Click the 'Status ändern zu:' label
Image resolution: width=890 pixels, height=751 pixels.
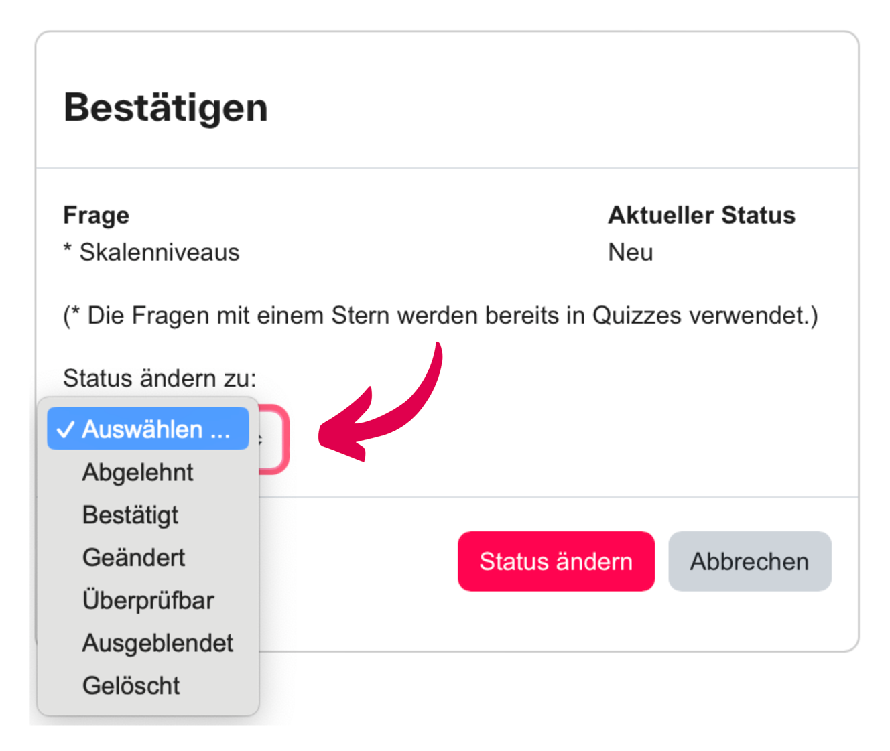tap(160, 379)
